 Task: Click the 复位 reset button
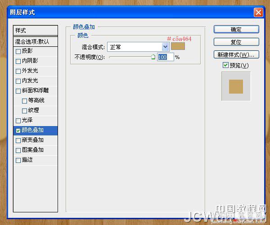(236, 42)
